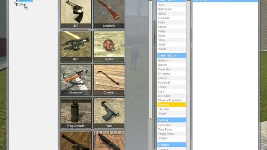The image size is (267, 150).
Task: Click the Crowbar weapon thumbnail
Action: pos(109,80)
